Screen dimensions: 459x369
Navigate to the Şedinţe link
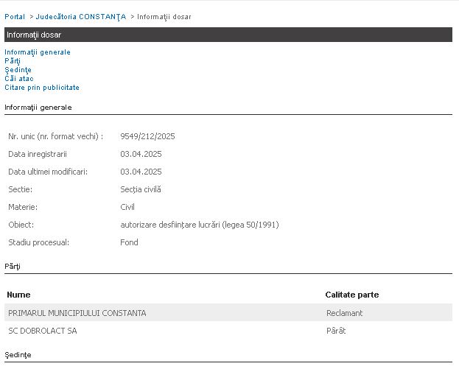click(18, 70)
